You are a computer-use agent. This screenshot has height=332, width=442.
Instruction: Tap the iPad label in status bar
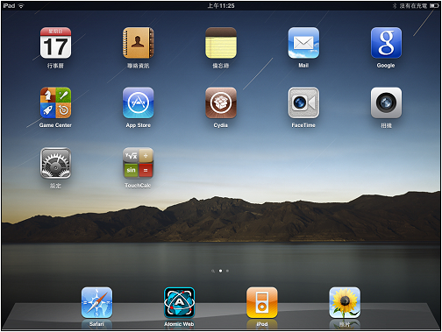coord(9,5)
